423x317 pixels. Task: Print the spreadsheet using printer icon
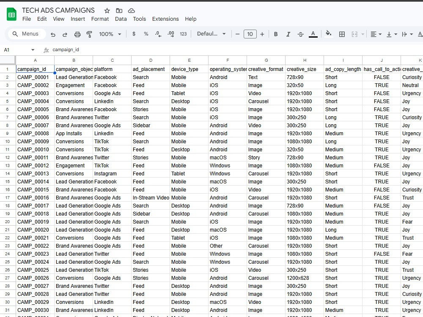point(77,34)
